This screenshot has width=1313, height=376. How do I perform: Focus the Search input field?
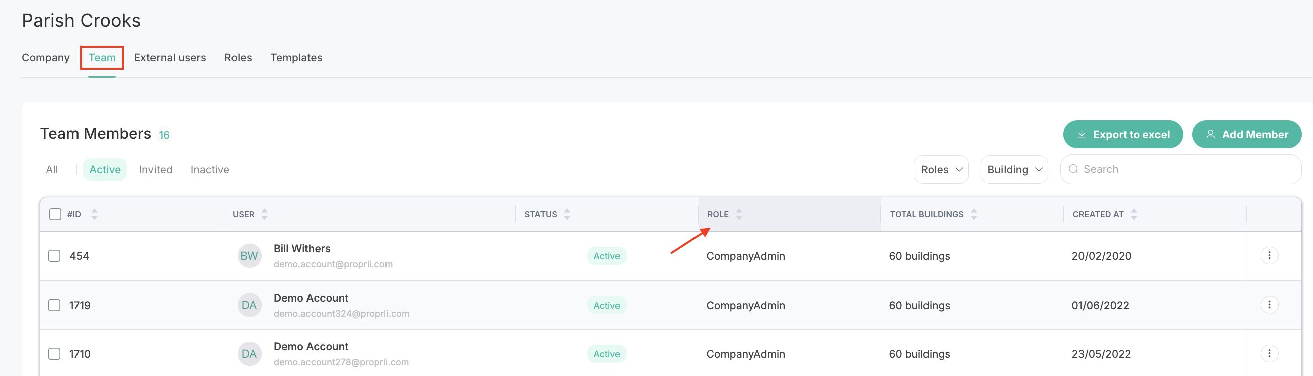1181,169
